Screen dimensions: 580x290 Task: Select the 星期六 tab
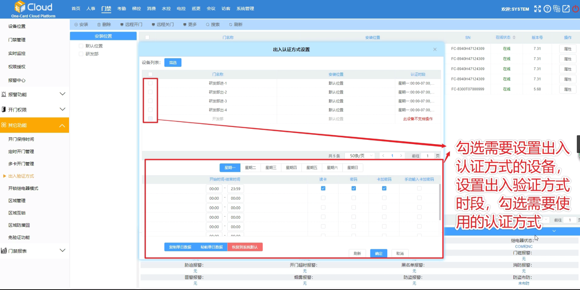[x=332, y=167]
